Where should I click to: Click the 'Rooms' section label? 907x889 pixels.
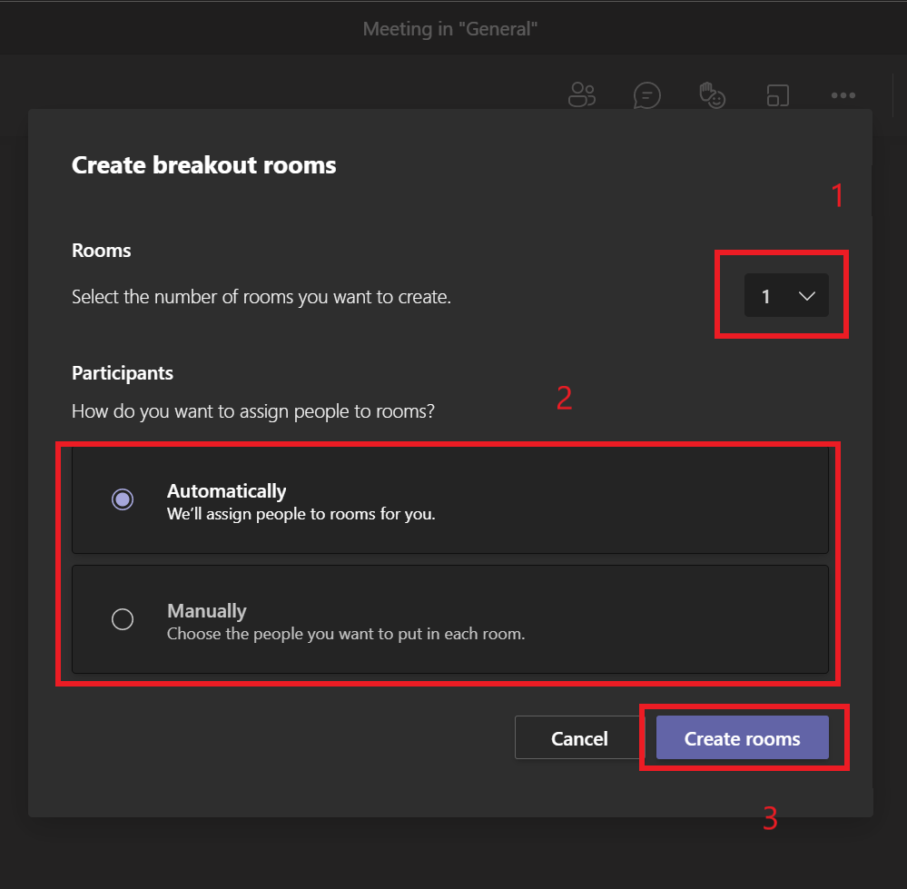(x=101, y=251)
